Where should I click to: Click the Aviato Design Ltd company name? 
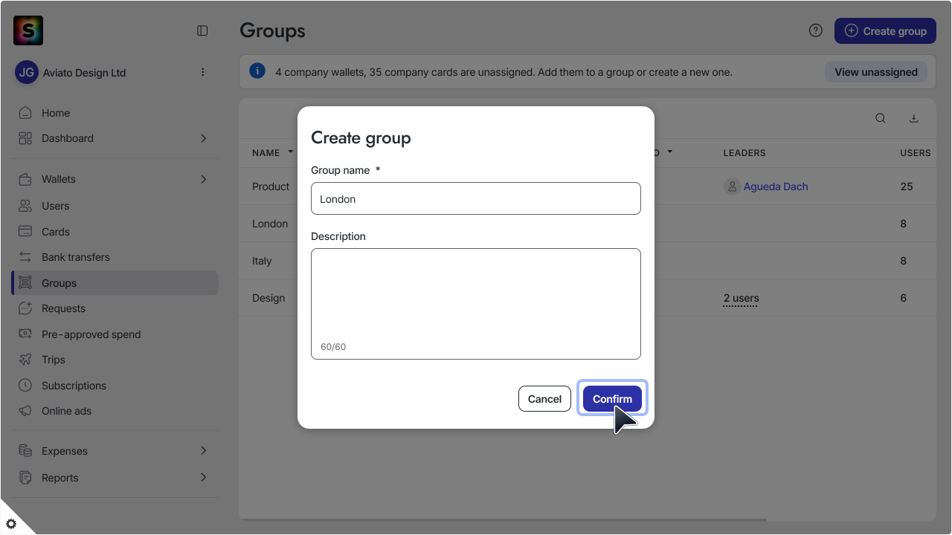tap(84, 73)
